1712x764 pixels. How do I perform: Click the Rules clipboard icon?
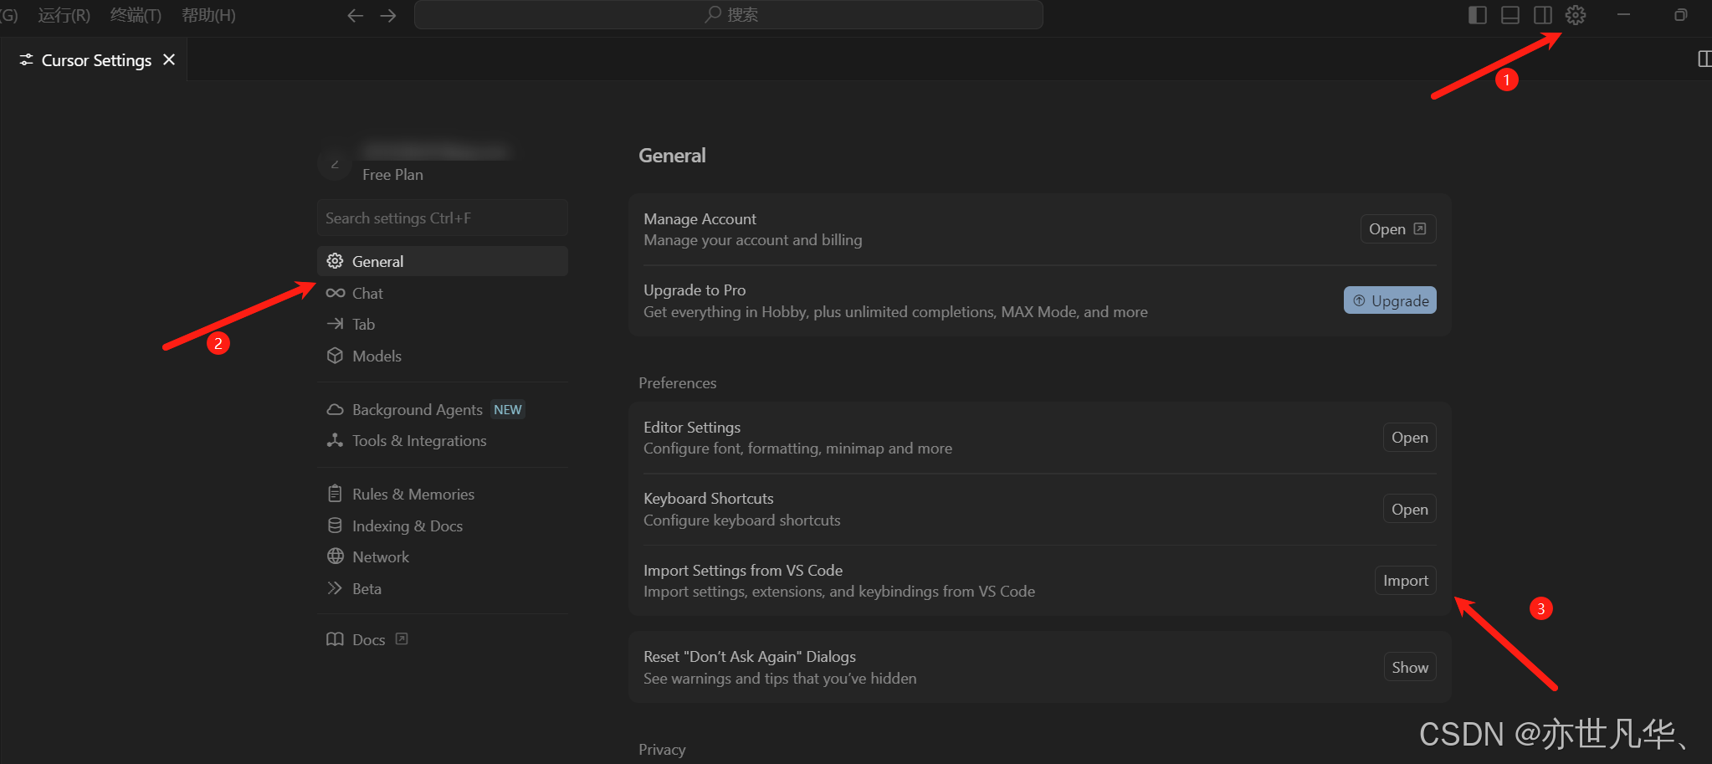[x=335, y=494]
